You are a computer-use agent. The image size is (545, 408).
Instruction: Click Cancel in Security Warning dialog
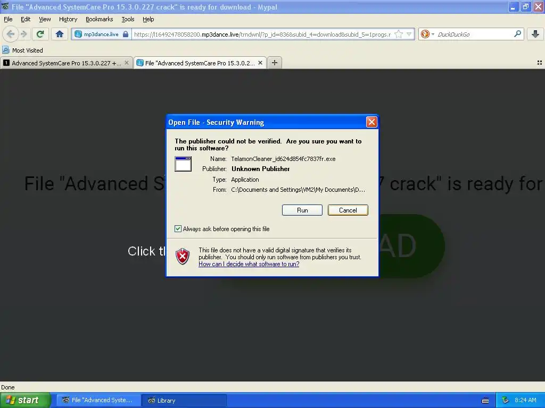coord(348,210)
